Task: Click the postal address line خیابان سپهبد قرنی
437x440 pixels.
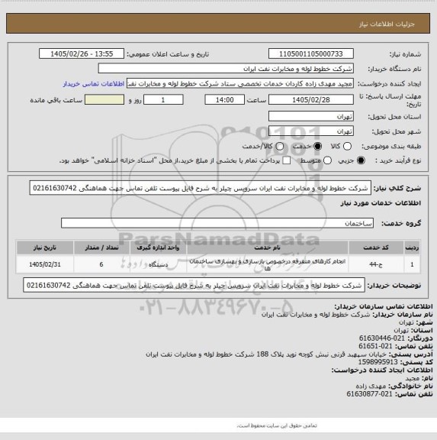Action: pyautogui.click(x=266, y=354)
